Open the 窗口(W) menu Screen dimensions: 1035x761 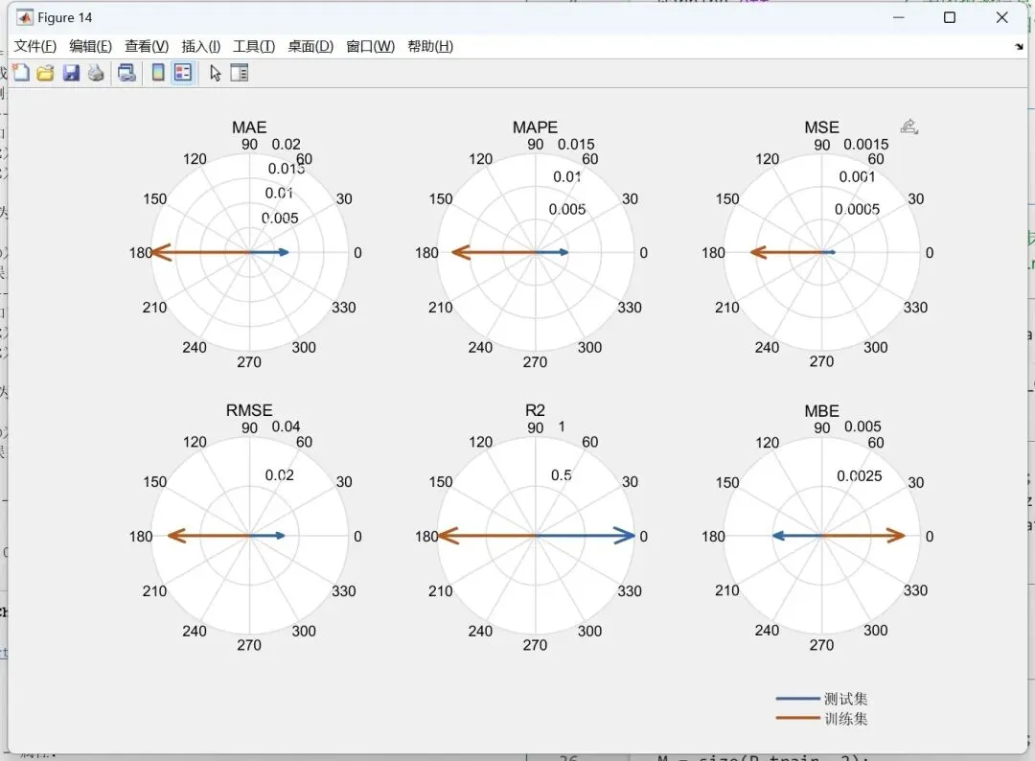click(370, 46)
